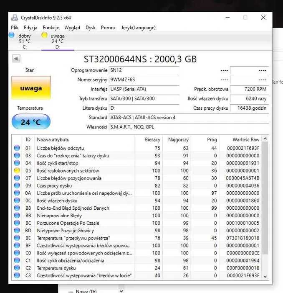The height and width of the screenshot is (293, 283).
Task: Select the row Temperatura dysku
Action: pyautogui.click(x=137, y=268)
